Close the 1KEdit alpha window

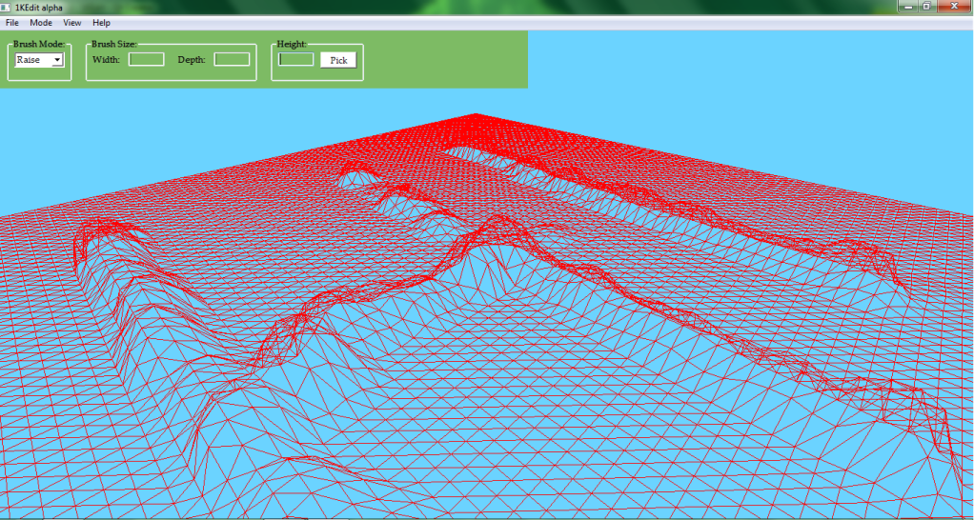(x=953, y=6)
